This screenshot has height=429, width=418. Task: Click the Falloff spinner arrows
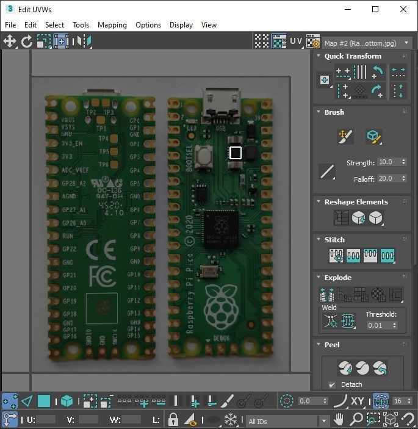pyautogui.click(x=403, y=178)
